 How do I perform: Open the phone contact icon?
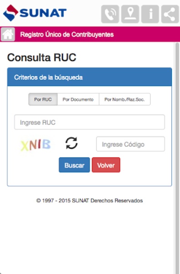click(110, 14)
